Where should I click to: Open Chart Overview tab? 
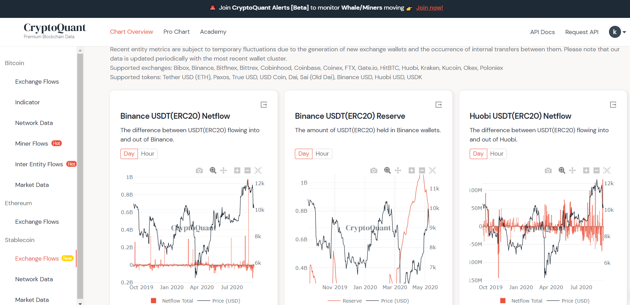131,32
